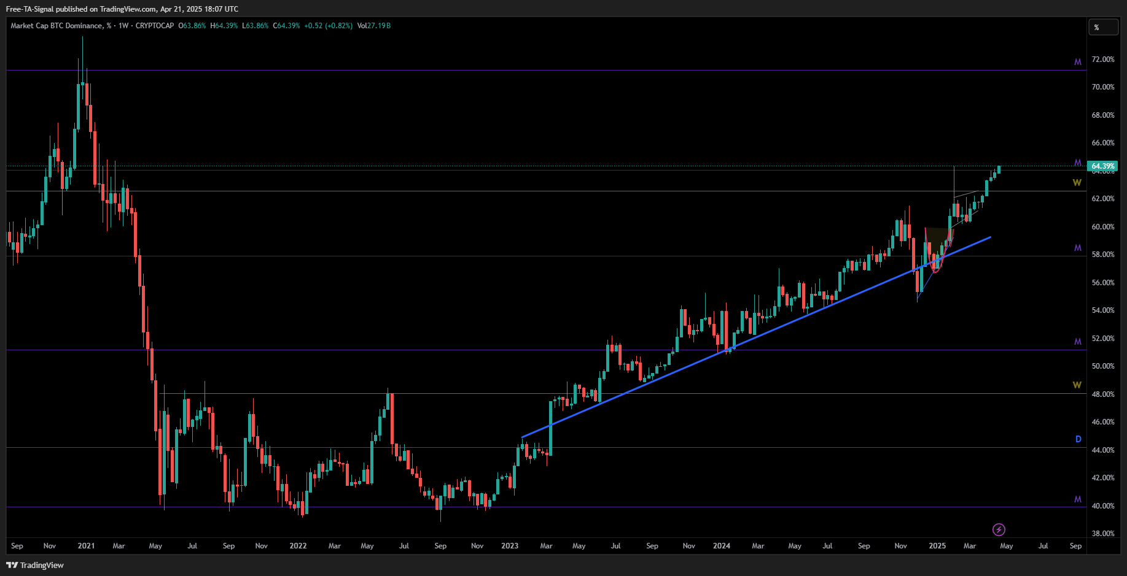Screen dimensions: 1127x576
Task: Click the 56.00% price axis label
Action: tap(1102, 283)
